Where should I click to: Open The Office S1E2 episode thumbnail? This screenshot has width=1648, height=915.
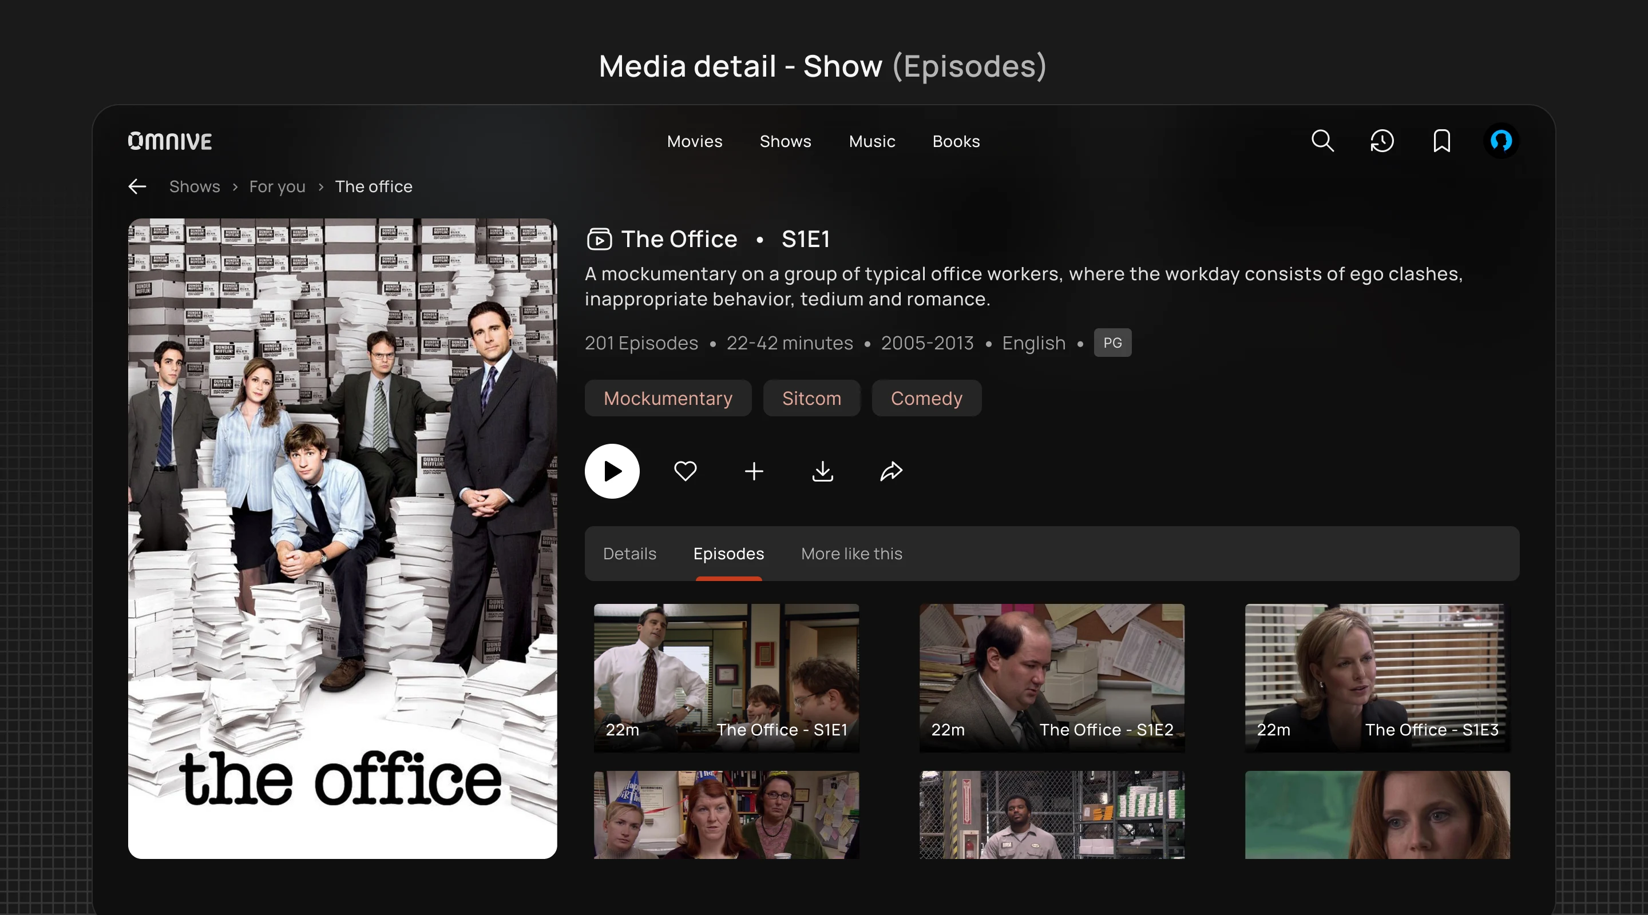(1052, 677)
